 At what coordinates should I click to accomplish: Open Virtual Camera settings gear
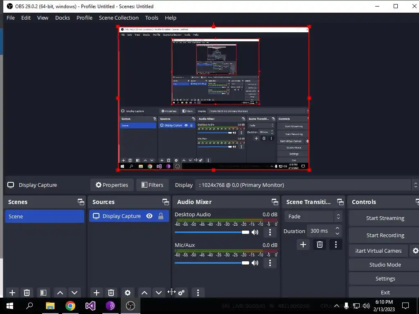click(415, 251)
